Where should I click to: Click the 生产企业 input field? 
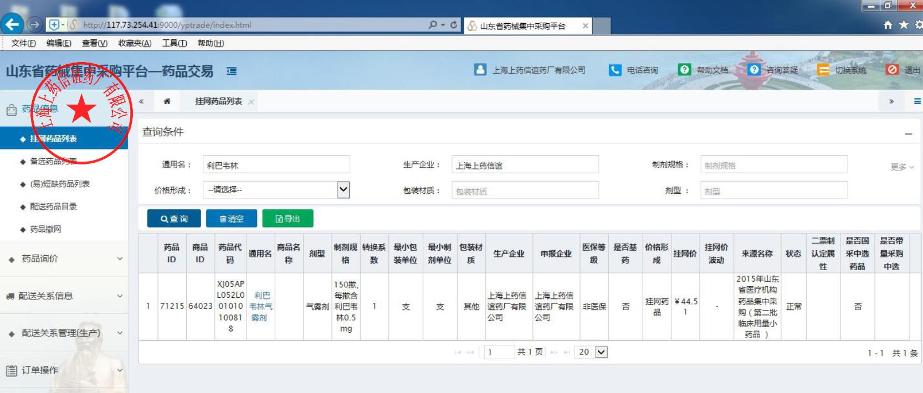525,165
